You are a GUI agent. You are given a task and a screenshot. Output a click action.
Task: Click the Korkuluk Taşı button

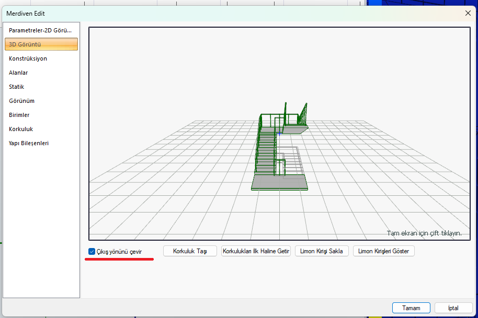point(190,251)
